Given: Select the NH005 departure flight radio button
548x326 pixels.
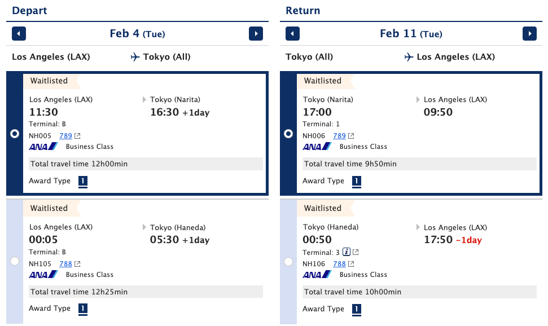Looking at the screenshot, I should point(15,134).
